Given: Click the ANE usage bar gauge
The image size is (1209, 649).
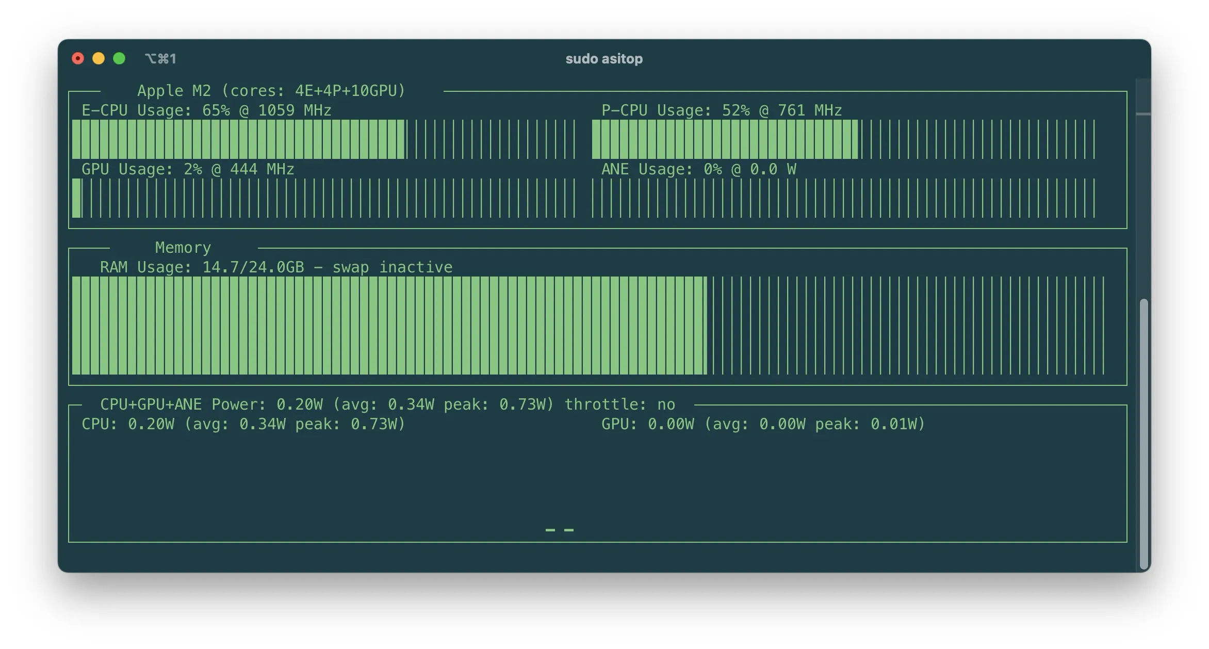Looking at the screenshot, I should pos(843,198).
